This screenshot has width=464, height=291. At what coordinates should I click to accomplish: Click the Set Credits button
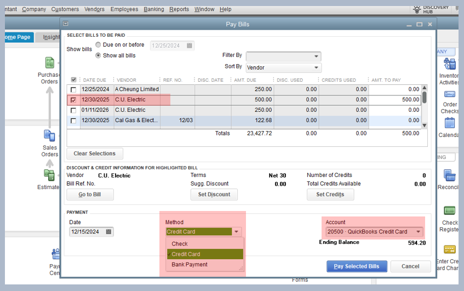coord(330,195)
